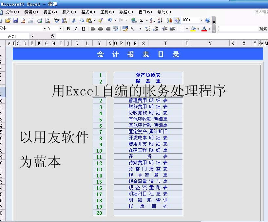
Task: Apply currency style formatting
Action: pyautogui.click(x=125, y=29)
